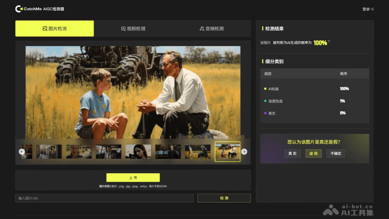The width and height of the screenshot is (389, 219).
Task: Collapse the preview via the chevron below the image
Action: point(239,137)
